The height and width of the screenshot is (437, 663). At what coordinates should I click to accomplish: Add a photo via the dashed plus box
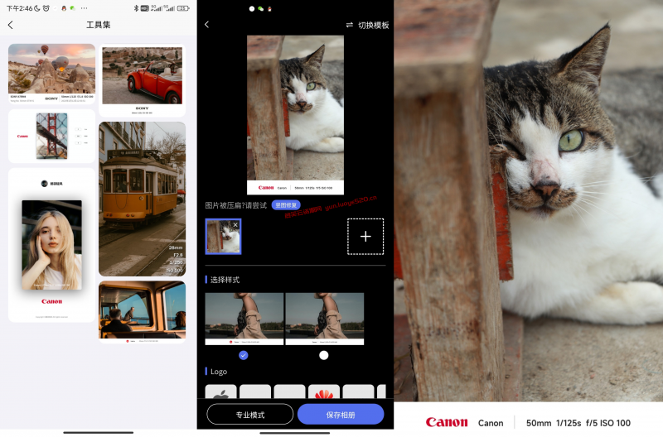pos(365,237)
